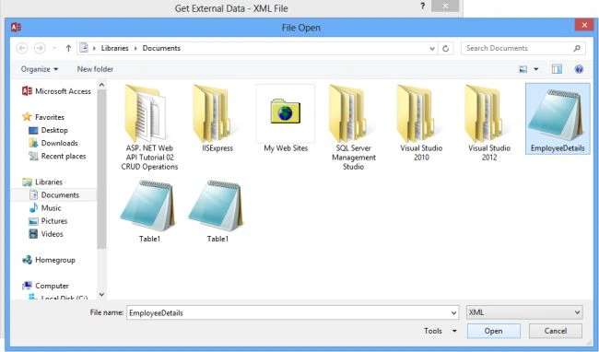The width and height of the screenshot is (599, 352).
Task: Click Desktop icon in Favorites
Action: [x=33, y=131]
